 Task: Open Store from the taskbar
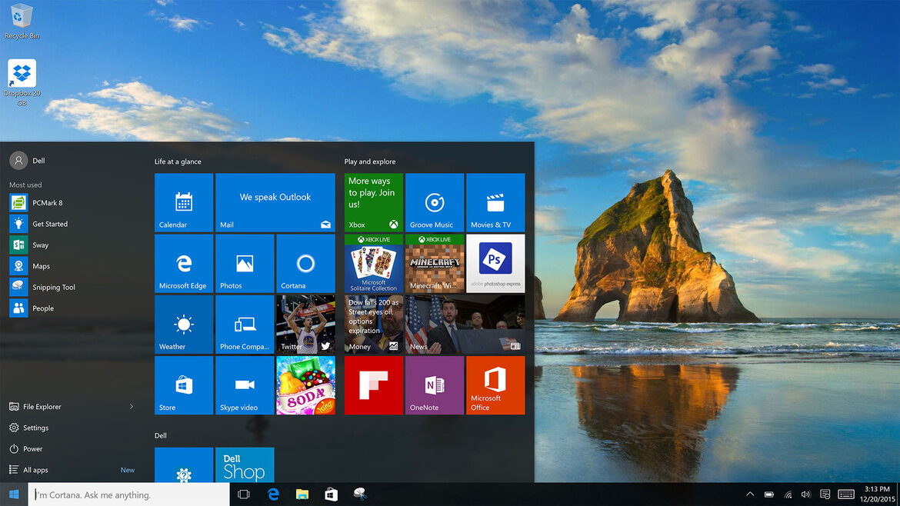[x=332, y=494]
